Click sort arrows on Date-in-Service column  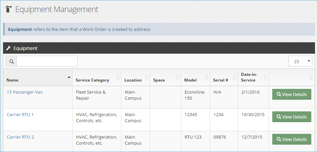click(265, 78)
